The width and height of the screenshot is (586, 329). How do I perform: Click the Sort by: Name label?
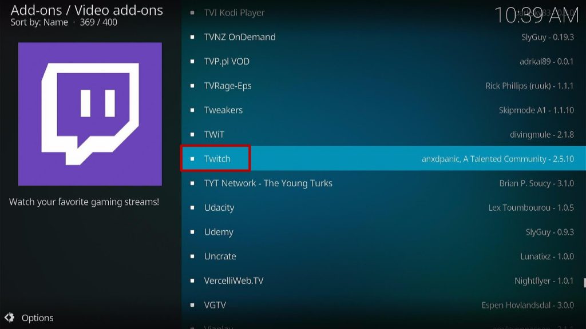point(39,22)
